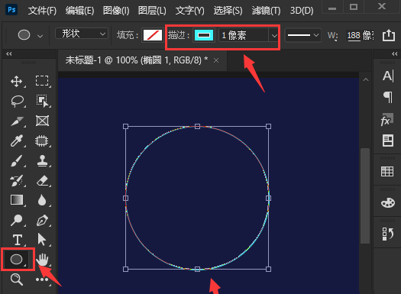Open the History panel

tap(388, 234)
